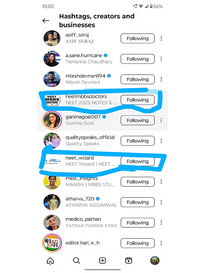
Task: Toggle Following for neetmbbsdoctors
Action: tap(137, 100)
